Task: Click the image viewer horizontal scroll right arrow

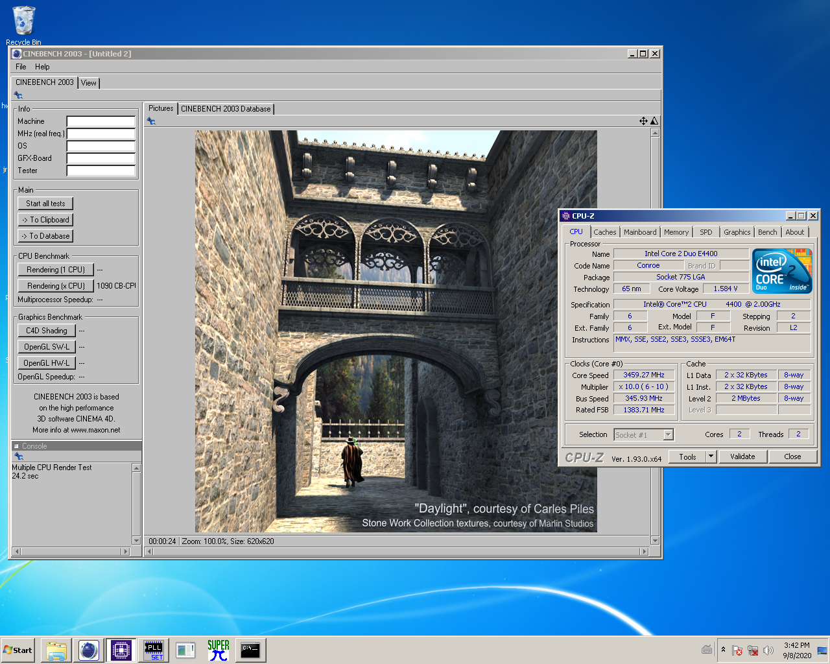Action: click(x=644, y=552)
